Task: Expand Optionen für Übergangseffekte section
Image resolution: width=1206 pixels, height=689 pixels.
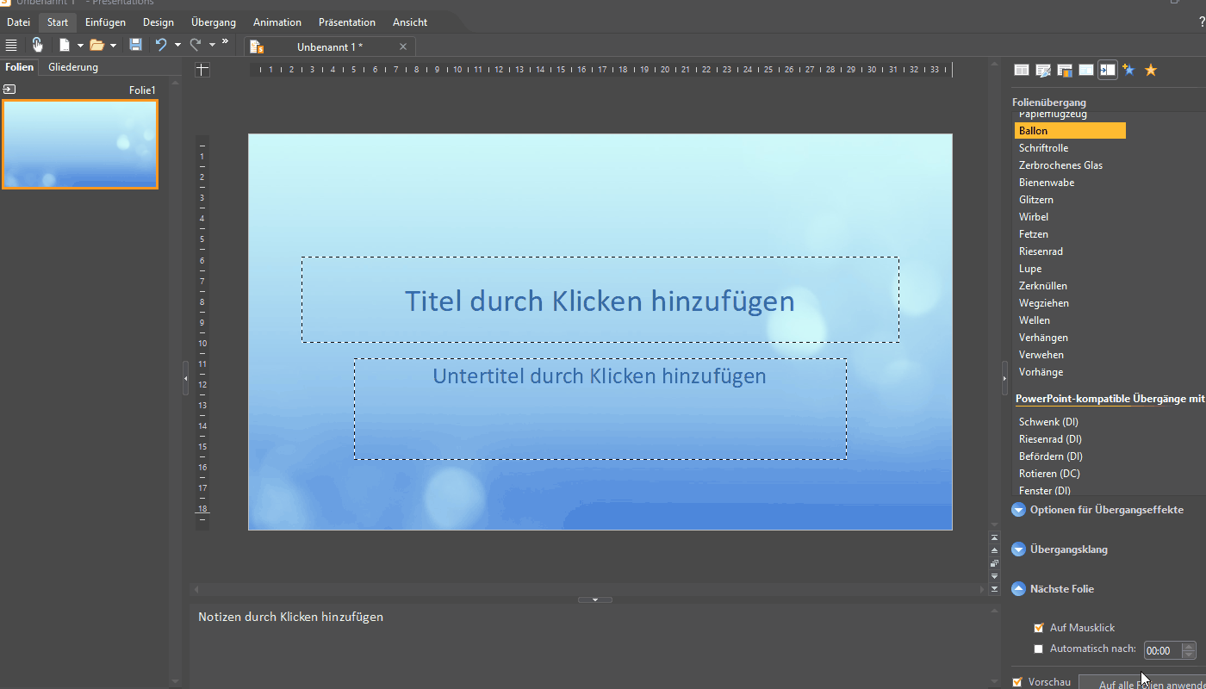Action: point(1018,510)
